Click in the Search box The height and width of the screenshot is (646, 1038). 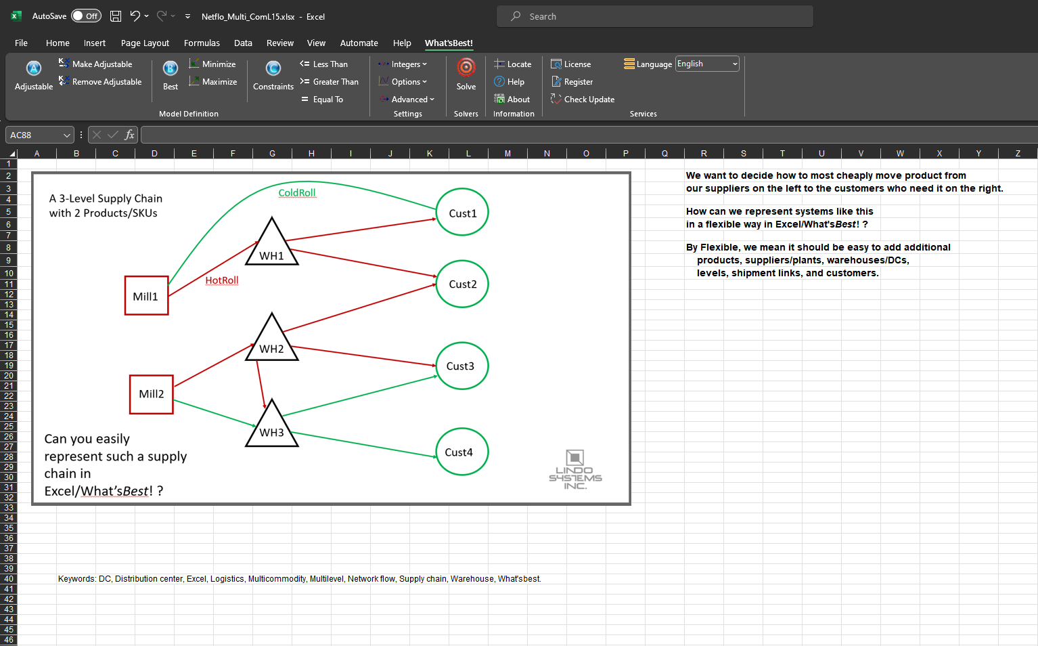(654, 16)
